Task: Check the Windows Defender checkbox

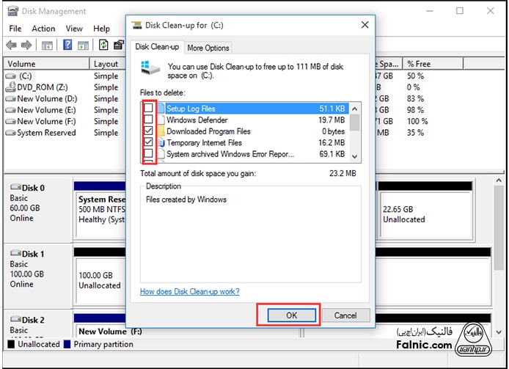Action: [149, 120]
